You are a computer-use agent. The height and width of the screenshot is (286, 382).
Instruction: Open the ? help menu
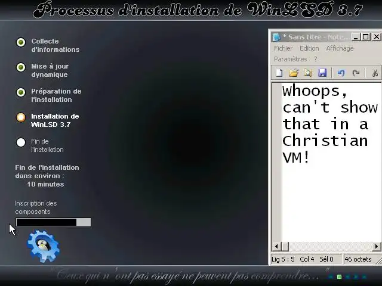coord(316,59)
